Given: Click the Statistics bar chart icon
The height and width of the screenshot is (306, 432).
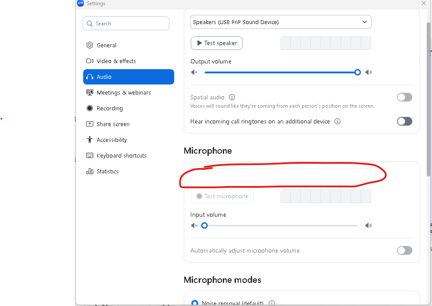Looking at the screenshot, I should click(90, 171).
